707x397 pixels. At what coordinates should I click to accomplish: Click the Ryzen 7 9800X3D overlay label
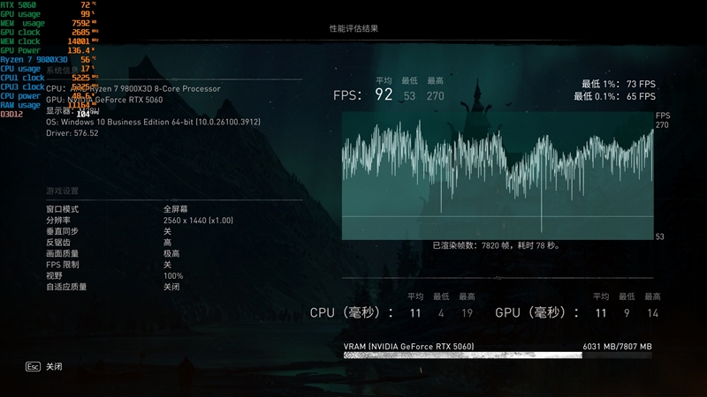point(34,59)
